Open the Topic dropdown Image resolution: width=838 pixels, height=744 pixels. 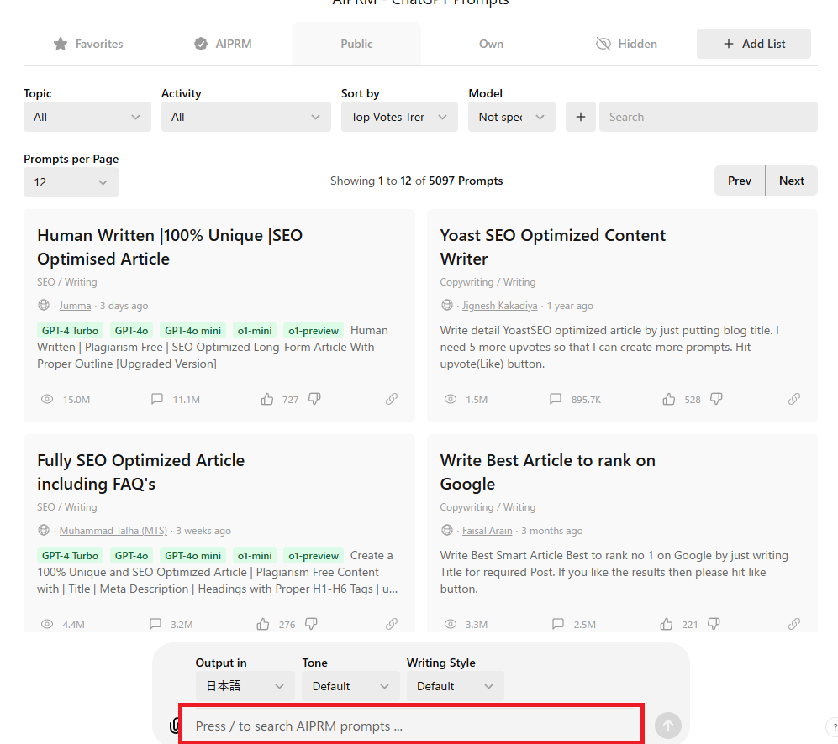tap(87, 117)
